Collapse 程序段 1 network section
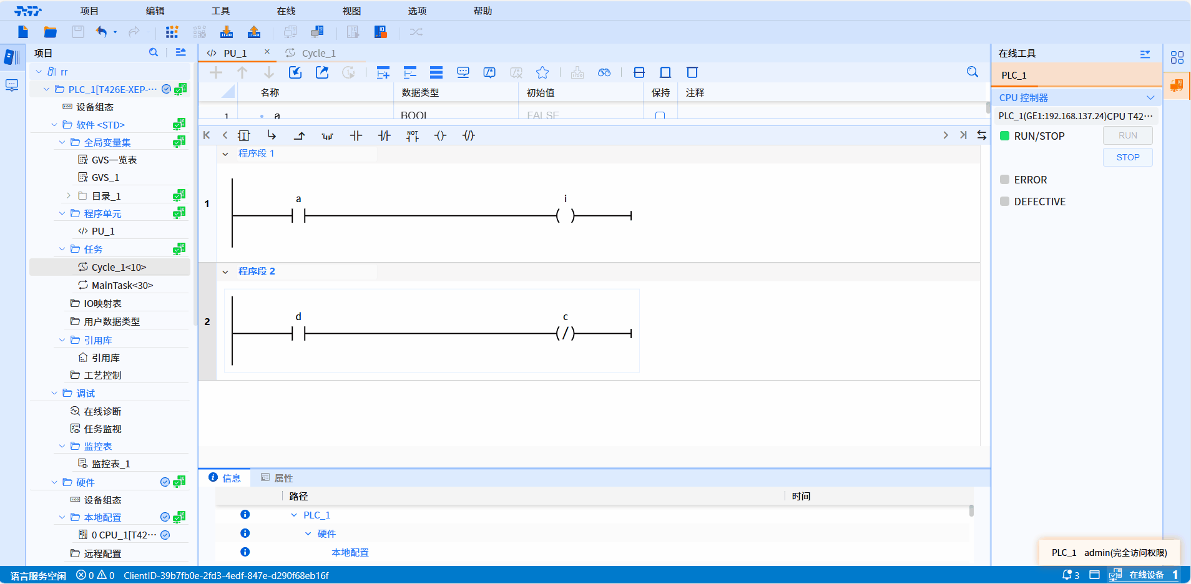The height and width of the screenshot is (584, 1191). tap(225, 153)
